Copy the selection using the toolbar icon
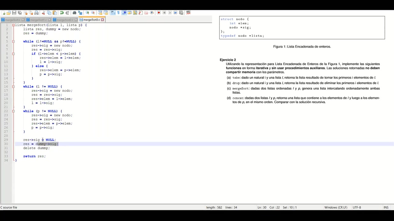 click(49, 13)
